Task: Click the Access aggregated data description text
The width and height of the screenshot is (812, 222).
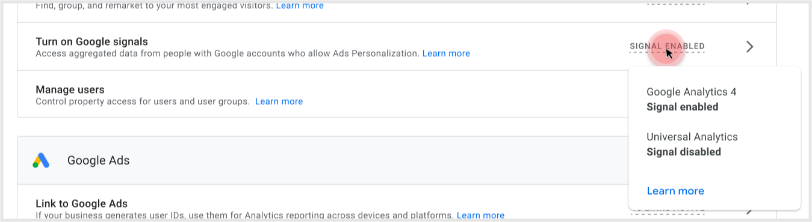Action: coord(227,53)
